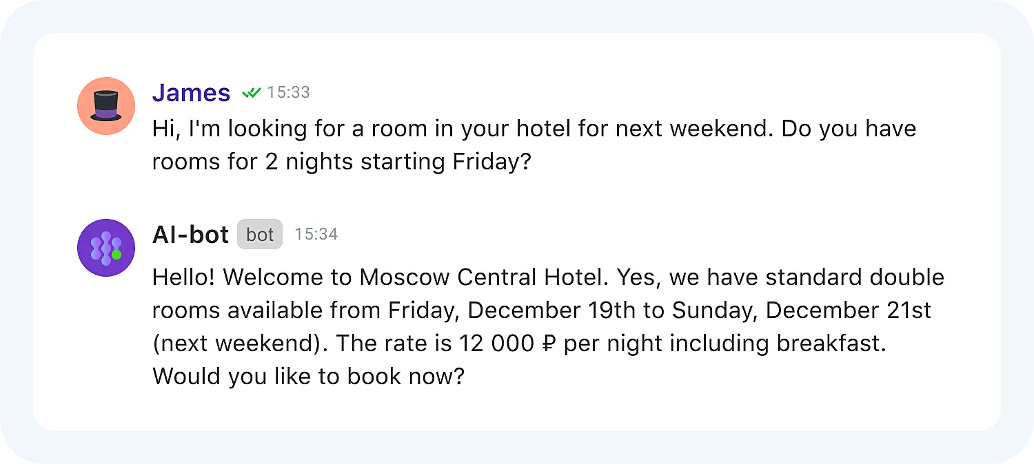The height and width of the screenshot is (464, 1034).
Task: Open James's profile via his name
Action: click(191, 93)
